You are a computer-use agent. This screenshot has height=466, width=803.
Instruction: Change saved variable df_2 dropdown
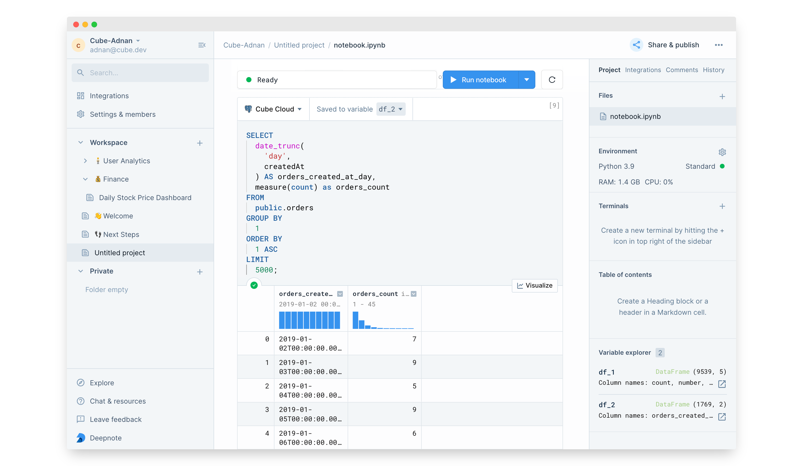coord(391,109)
